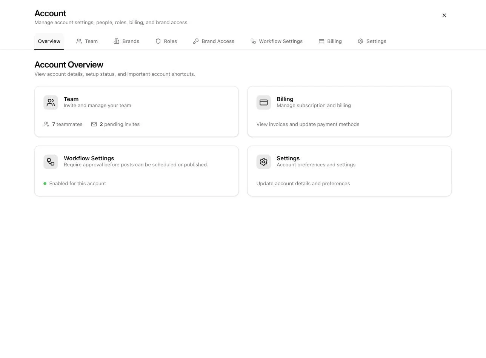Open the Brands tab label

coord(131,41)
